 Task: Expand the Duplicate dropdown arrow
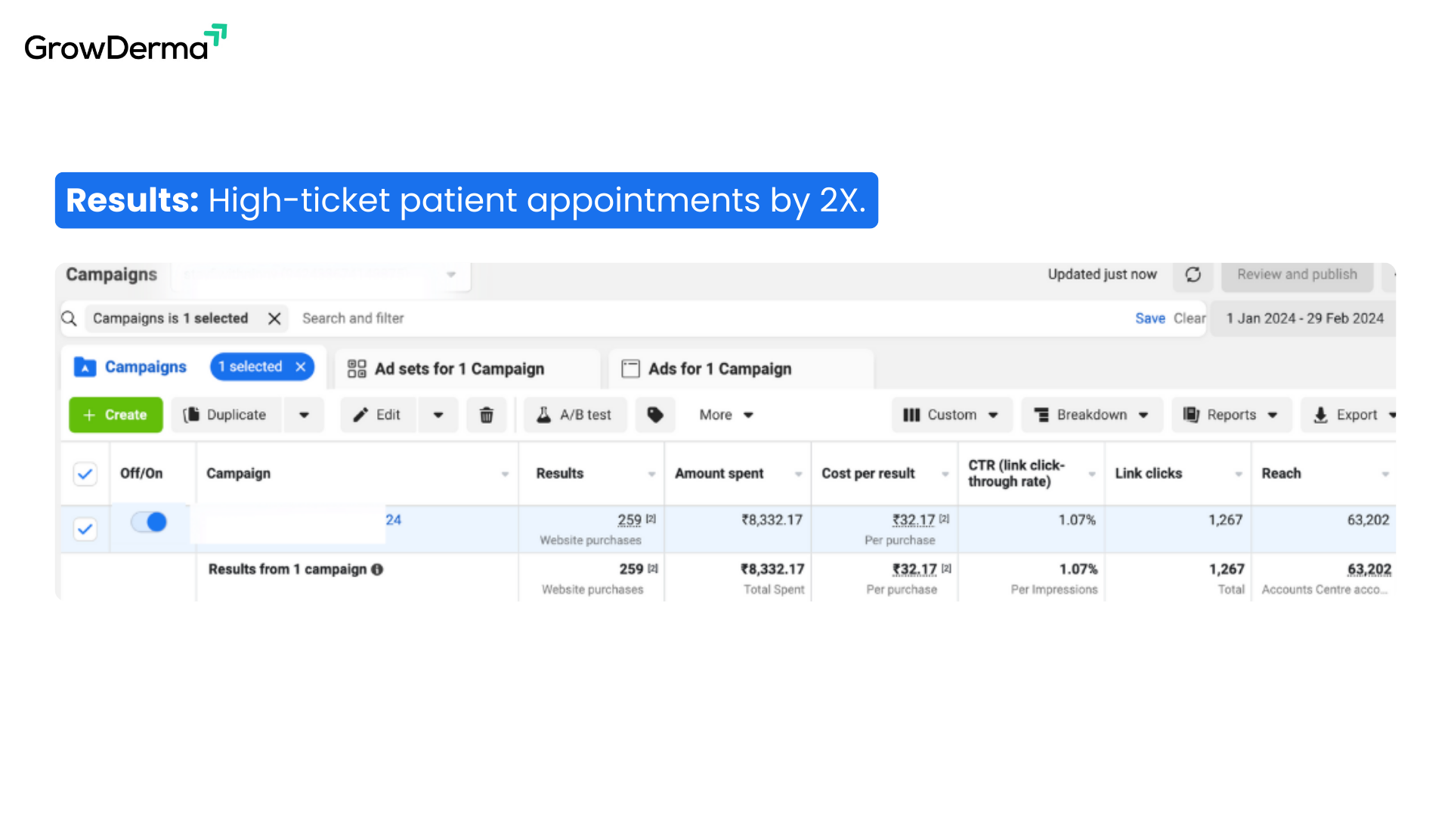304,415
